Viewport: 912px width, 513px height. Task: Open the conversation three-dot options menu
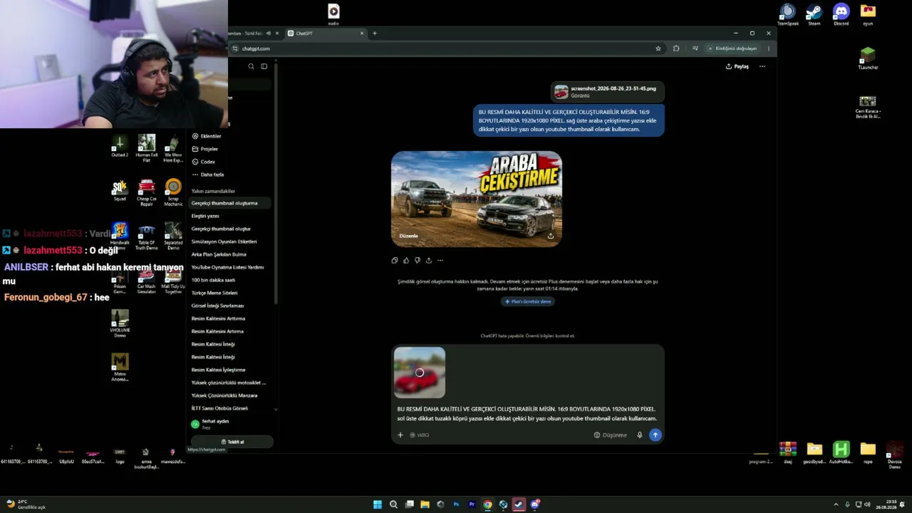pos(762,66)
